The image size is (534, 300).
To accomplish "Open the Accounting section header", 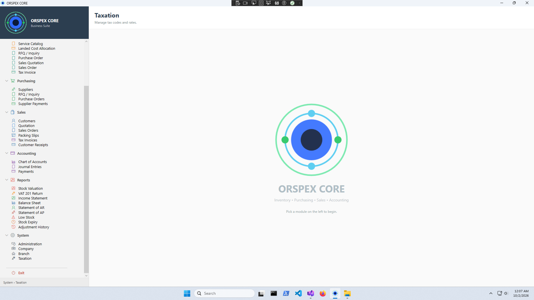I will pos(26,153).
